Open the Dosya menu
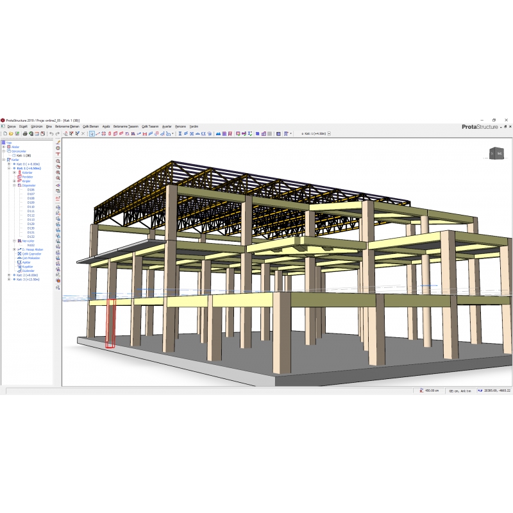The width and height of the screenshot is (513, 513). tap(11, 126)
